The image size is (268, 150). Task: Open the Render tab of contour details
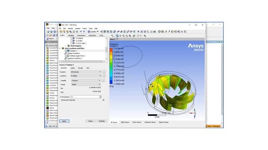[80, 68]
